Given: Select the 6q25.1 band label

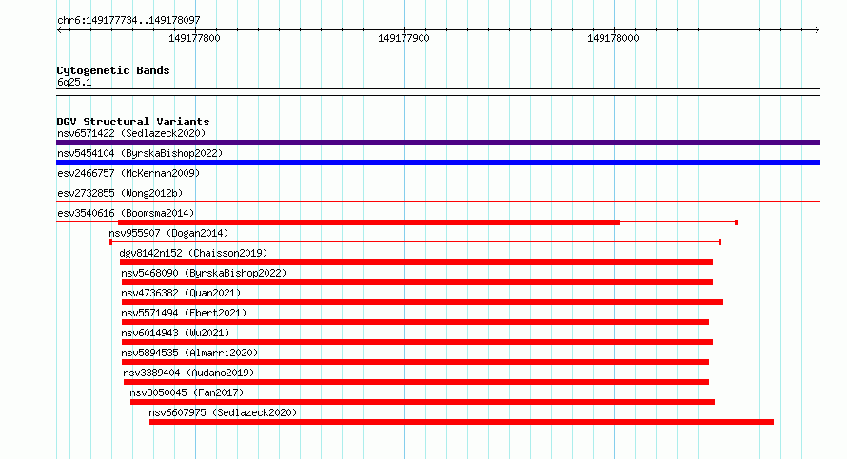Looking at the screenshot, I should coord(74,82).
